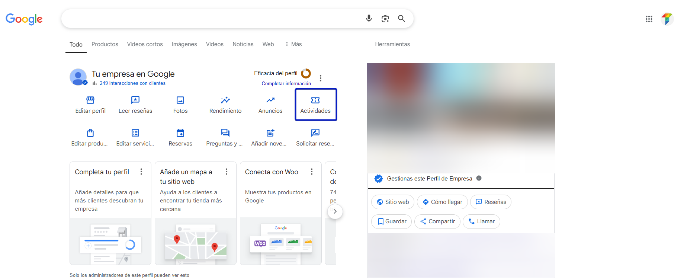
Task: Open options on Completa tu perfil card
Action: [x=141, y=172]
